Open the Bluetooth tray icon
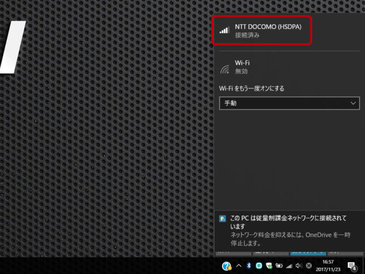Viewport: 365px width, 274px height. (x=249, y=265)
